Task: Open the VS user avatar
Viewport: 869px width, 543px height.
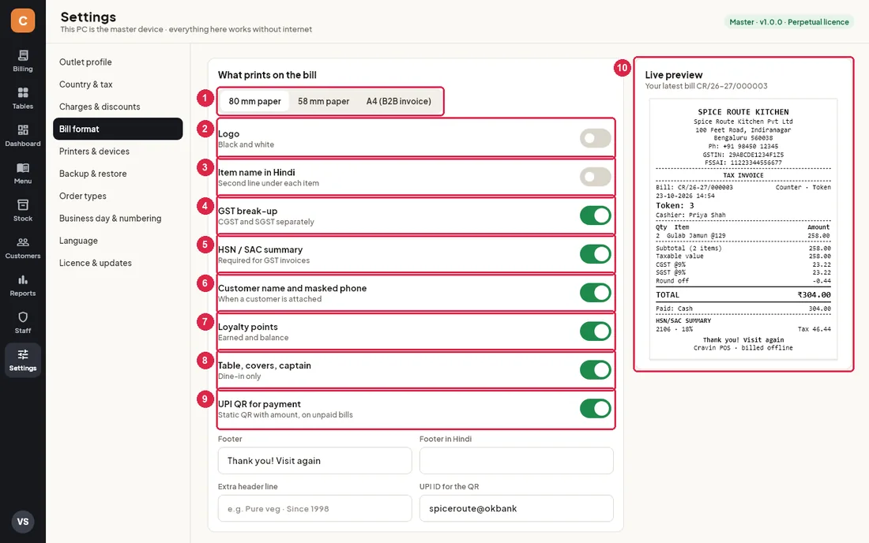Action: tap(23, 522)
